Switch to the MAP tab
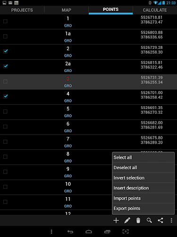This screenshot has width=177, height=237. 67,10
